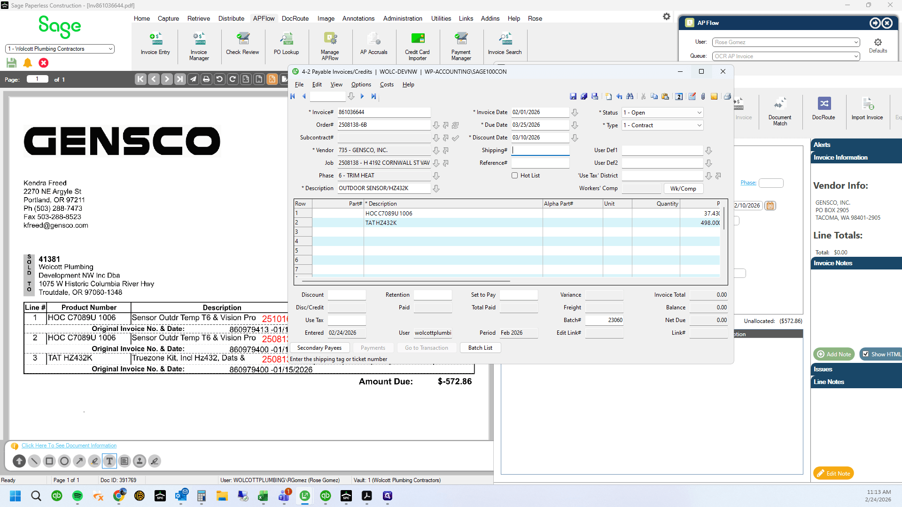Open Windows Start menu
This screenshot has width=902, height=507.
(16, 496)
